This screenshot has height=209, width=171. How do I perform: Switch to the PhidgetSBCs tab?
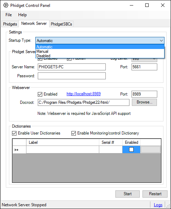click(x=61, y=24)
